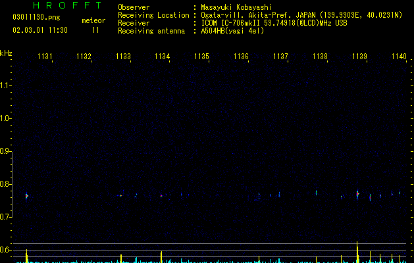Click the 0.6 frequency axis label
The width and height of the screenshot is (414, 263).
[5, 250]
